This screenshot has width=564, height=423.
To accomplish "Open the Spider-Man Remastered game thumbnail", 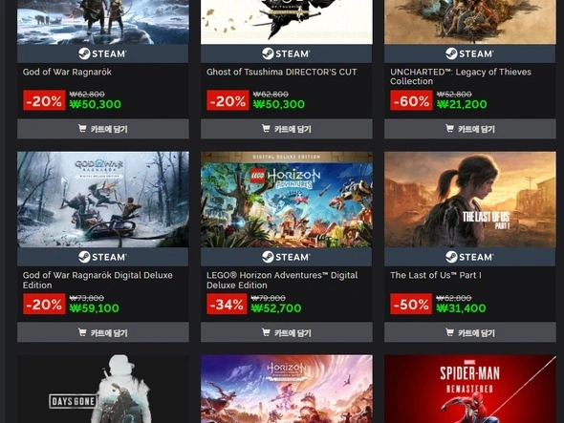I will (x=470, y=389).
